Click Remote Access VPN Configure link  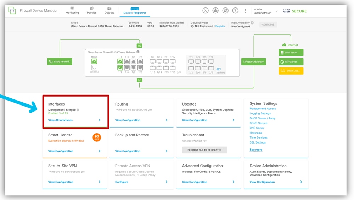coord(122,182)
